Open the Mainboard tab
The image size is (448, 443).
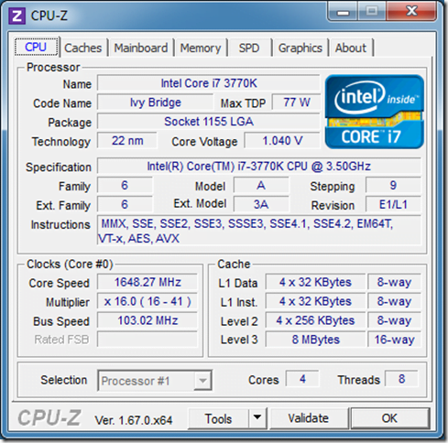pos(141,48)
